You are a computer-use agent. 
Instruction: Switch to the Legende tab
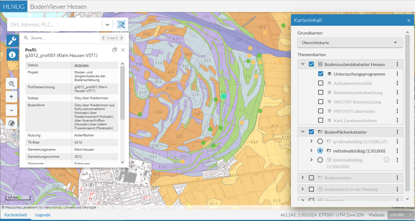(x=43, y=215)
